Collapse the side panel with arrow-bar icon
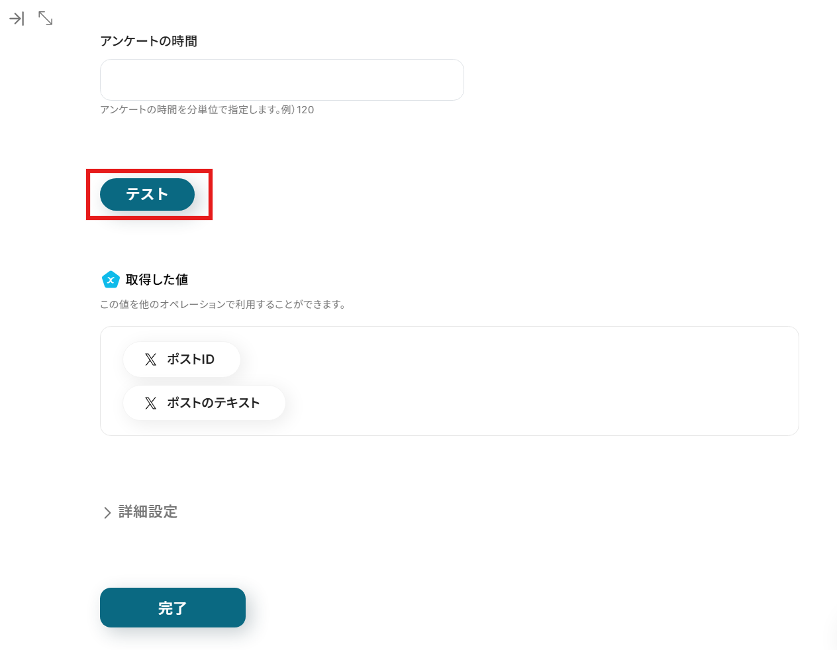837x650 pixels. tap(17, 19)
